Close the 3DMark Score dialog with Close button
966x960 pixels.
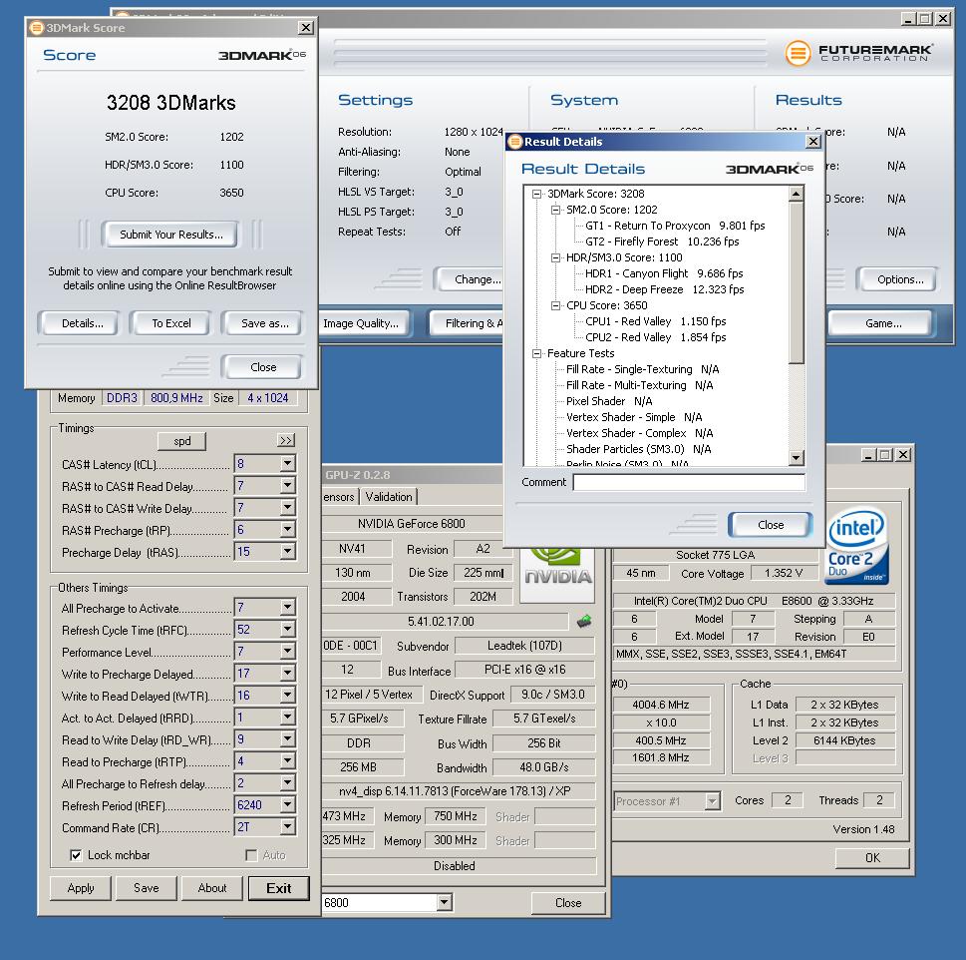pos(263,367)
